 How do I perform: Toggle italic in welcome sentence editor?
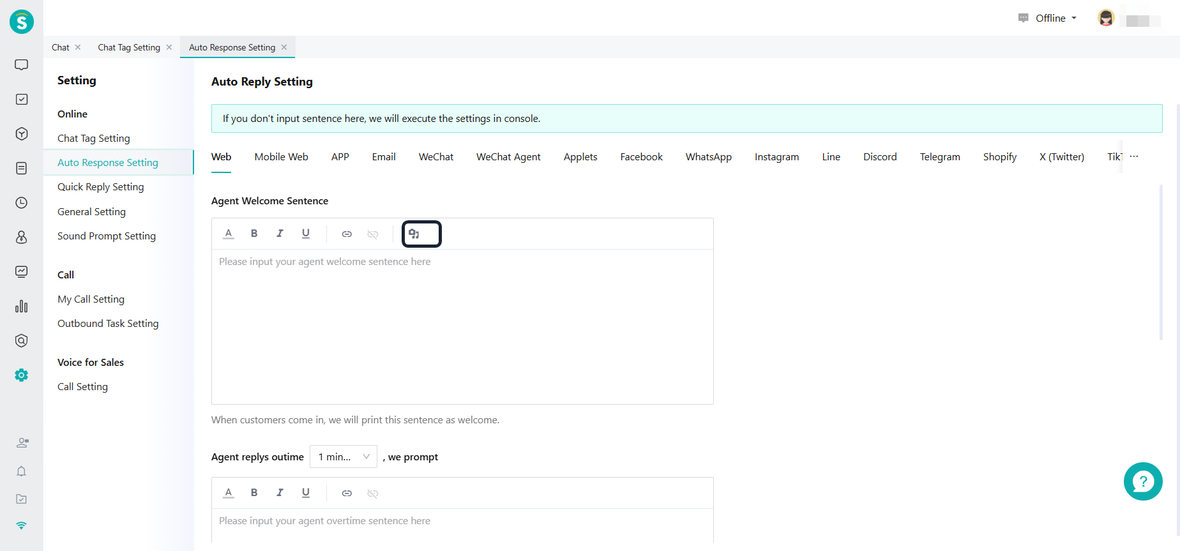(x=280, y=234)
